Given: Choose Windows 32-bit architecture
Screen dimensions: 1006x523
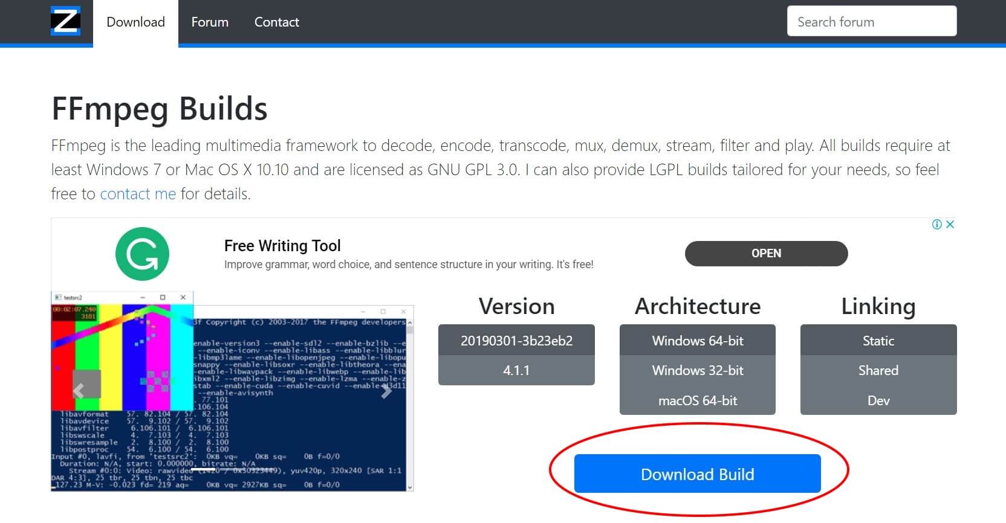Looking at the screenshot, I should tap(698, 370).
